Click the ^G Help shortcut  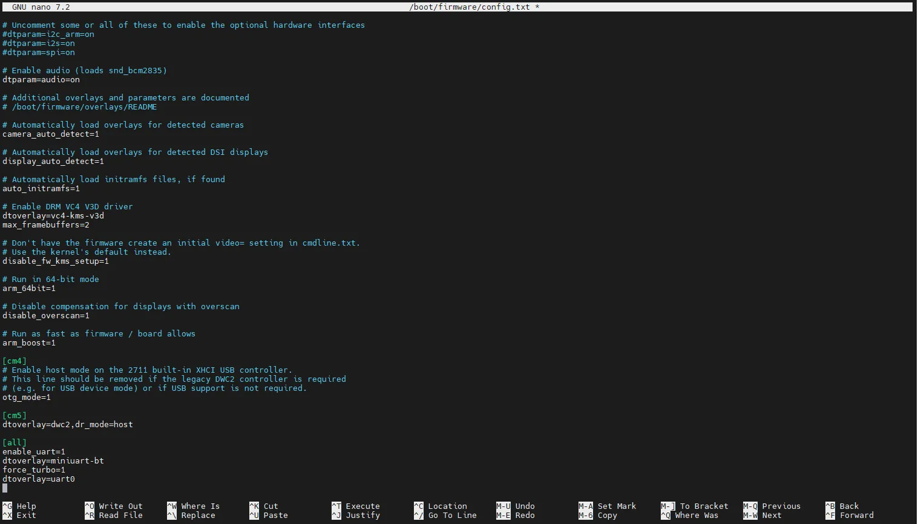(x=19, y=506)
